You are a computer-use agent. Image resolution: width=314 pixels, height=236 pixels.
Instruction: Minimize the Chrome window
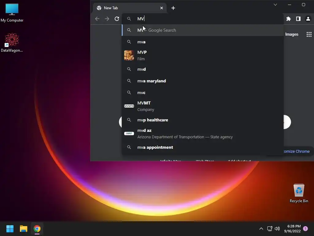[x=289, y=5]
